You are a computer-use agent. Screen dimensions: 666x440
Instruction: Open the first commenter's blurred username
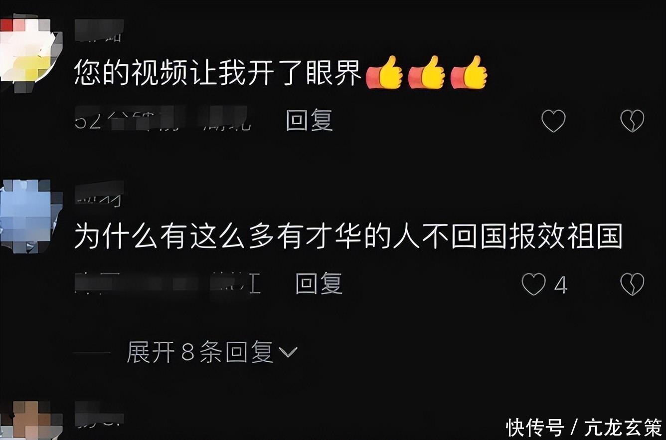(x=99, y=30)
